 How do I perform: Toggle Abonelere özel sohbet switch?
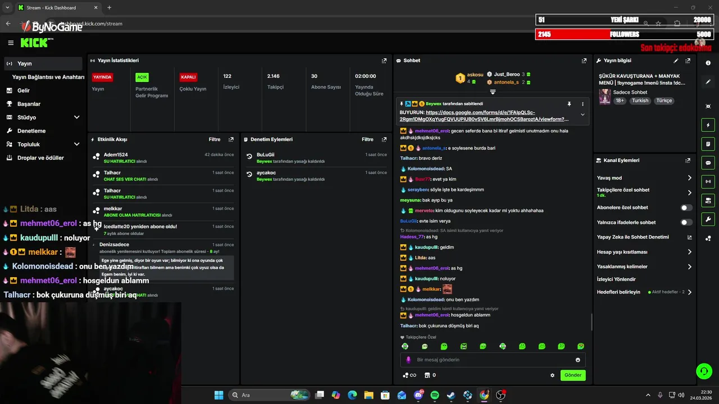(x=686, y=208)
